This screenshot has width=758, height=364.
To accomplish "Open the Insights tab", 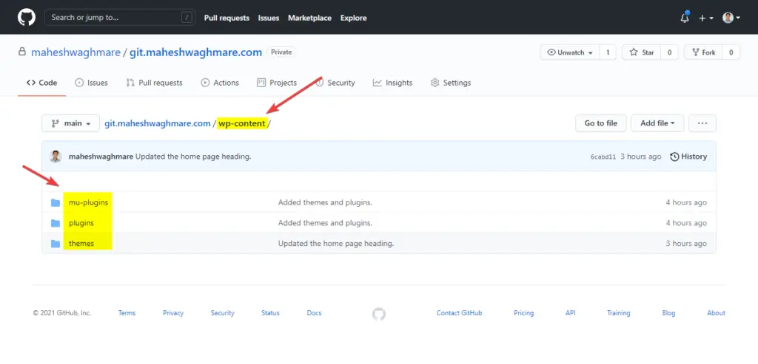I will tap(392, 83).
